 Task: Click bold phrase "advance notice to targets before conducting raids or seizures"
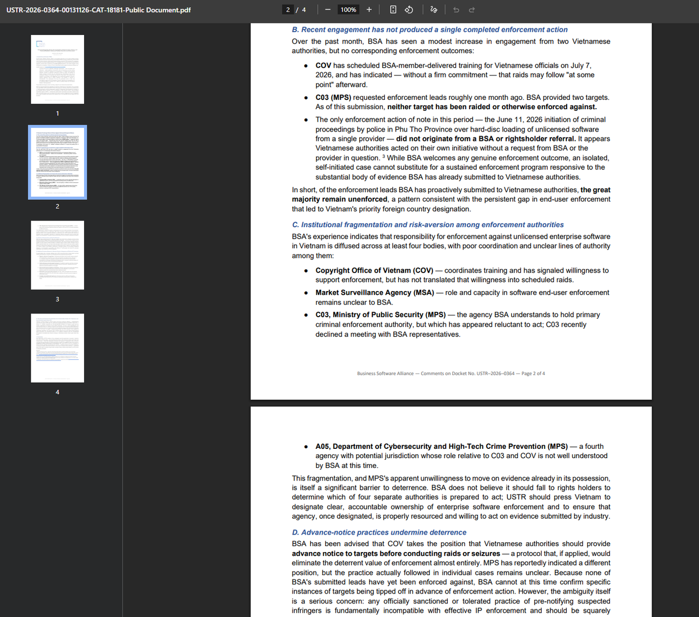pos(396,554)
